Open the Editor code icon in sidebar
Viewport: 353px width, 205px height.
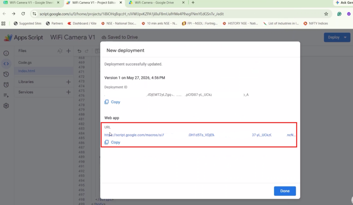tap(6, 64)
